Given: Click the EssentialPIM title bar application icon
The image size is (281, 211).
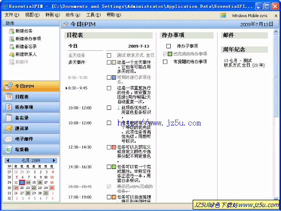Looking at the screenshot, I should pos(5,6).
